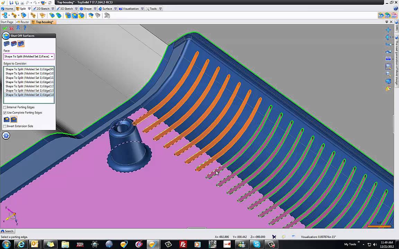Click the greyed-out last icon in Split ribbon
399x249 pixels.
[107, 16]
